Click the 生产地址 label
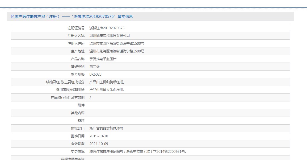The width and height of the screenshot is (307, 160). tap(78, 51)
